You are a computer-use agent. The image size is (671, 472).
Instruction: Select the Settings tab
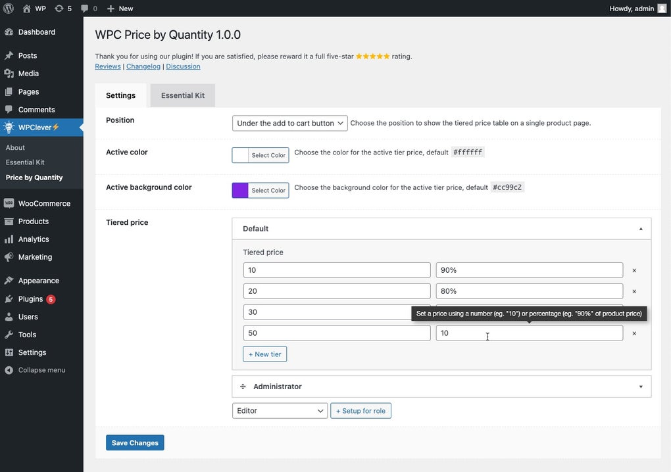coord(120,95)
